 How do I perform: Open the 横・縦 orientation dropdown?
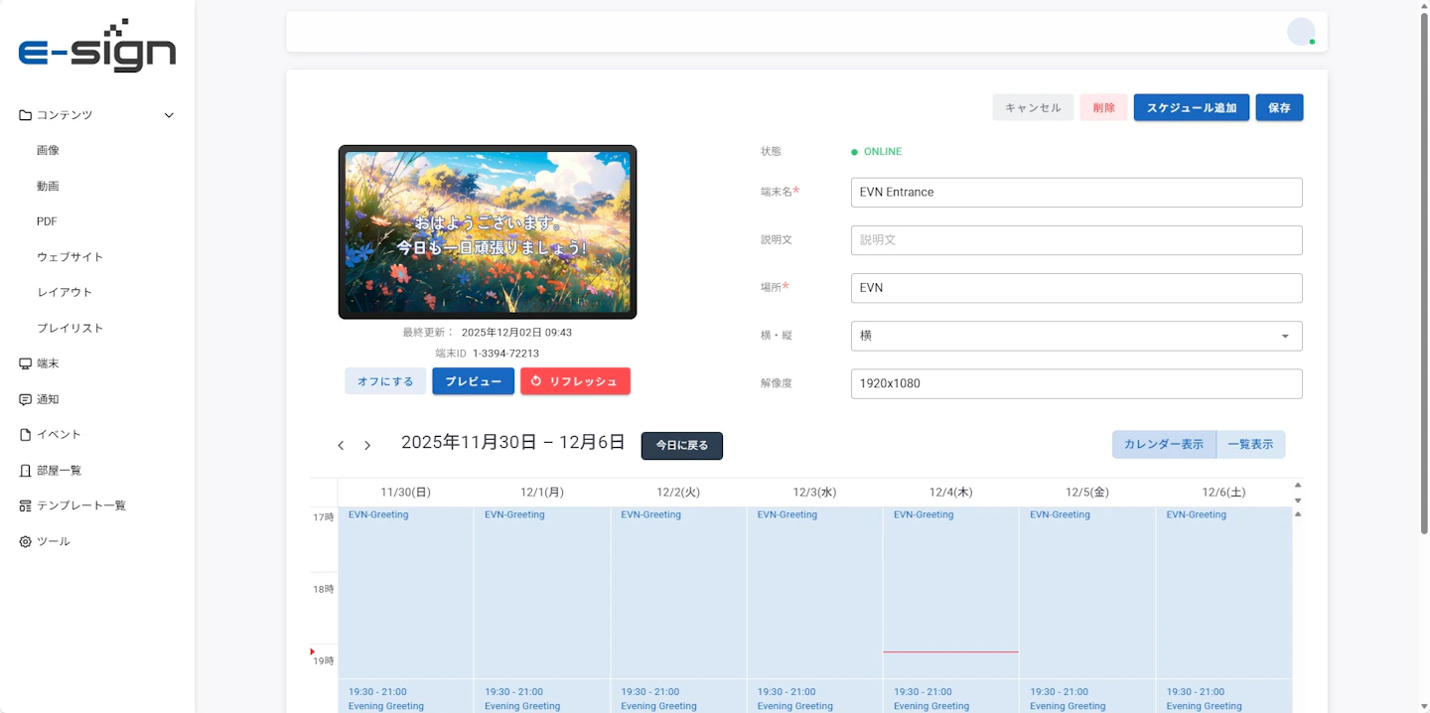click(1075, 336)
